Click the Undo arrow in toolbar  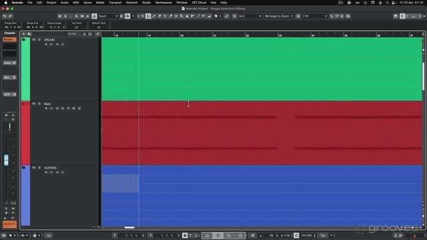pyautogui.click(x=5, y=16)
